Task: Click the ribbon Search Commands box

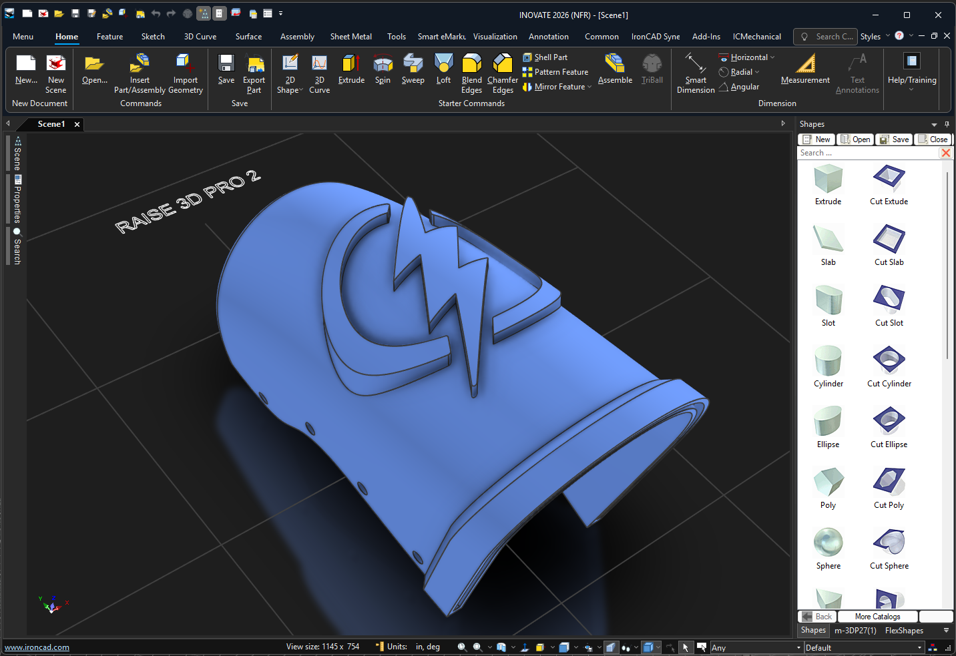Action: (826, 37)
